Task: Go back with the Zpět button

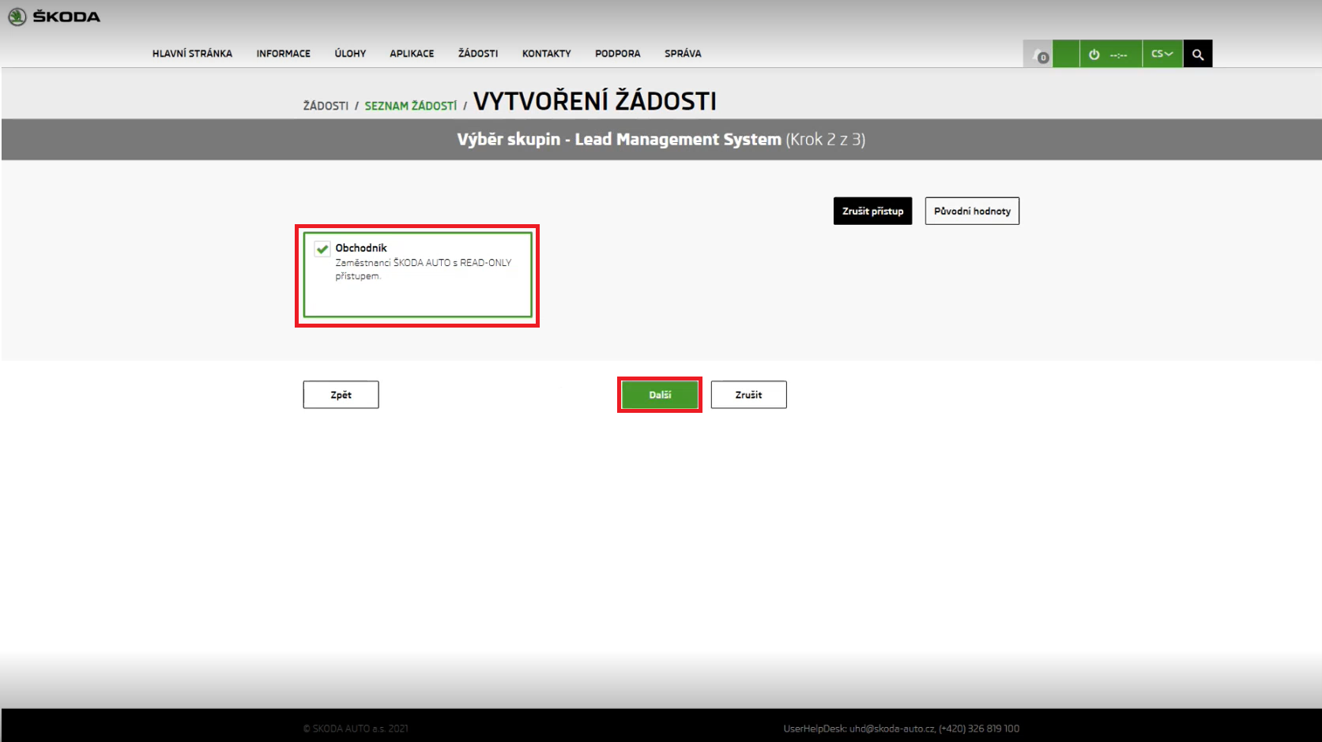Action: 341,395
